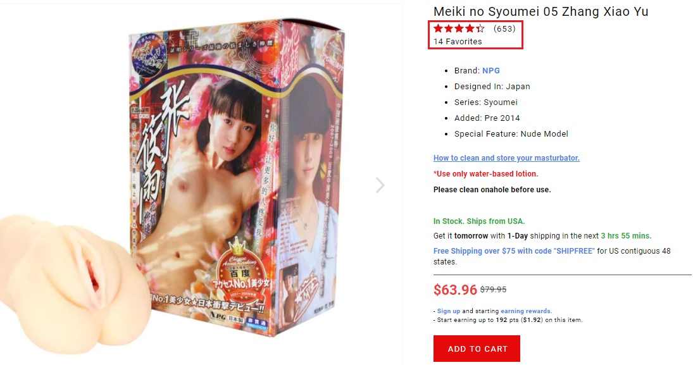Click the product title heading
This screenshot has height=365, width=693.
tap(541, 11)
